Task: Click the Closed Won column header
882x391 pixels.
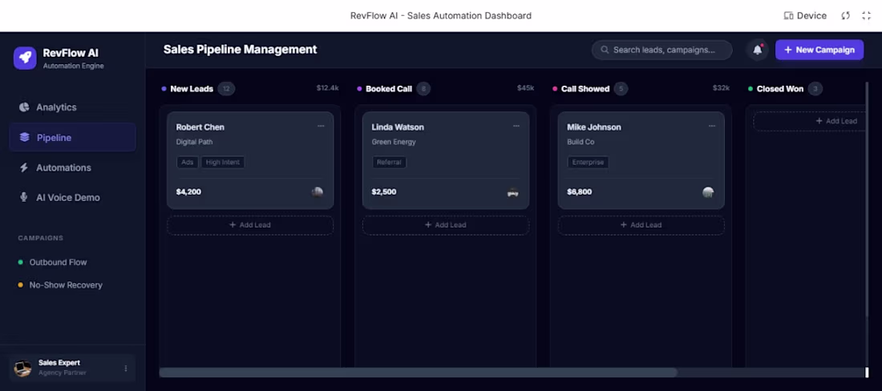Action: point(779,89)
